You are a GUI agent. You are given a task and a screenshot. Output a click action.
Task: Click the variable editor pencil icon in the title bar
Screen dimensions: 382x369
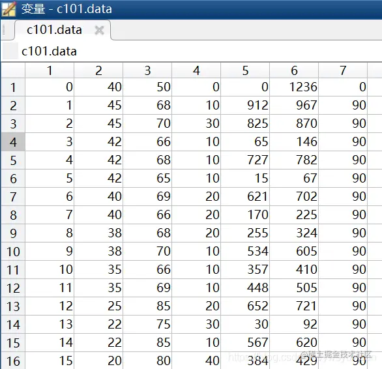tap(8, 9)
